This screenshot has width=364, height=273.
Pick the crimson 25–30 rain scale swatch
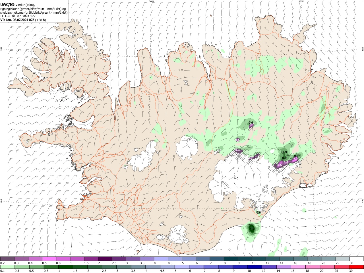(342, 267)
